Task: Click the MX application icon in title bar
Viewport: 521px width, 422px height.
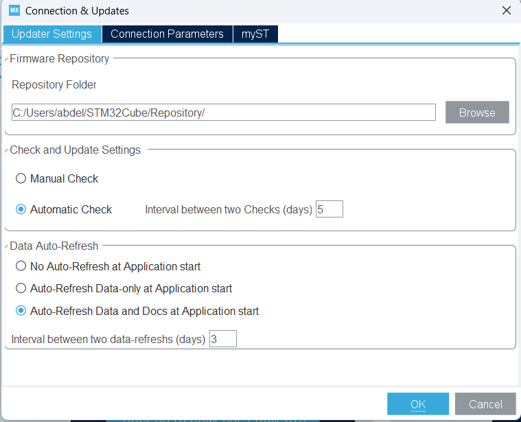Action: click(14, 11)
